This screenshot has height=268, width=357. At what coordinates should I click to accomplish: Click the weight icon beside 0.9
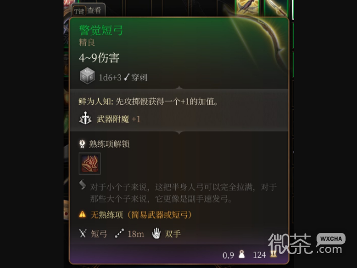coord(242,254)
